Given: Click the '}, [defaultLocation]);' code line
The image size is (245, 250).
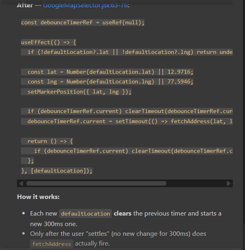Looking at the screenshot, I should (x=57, y=171).
